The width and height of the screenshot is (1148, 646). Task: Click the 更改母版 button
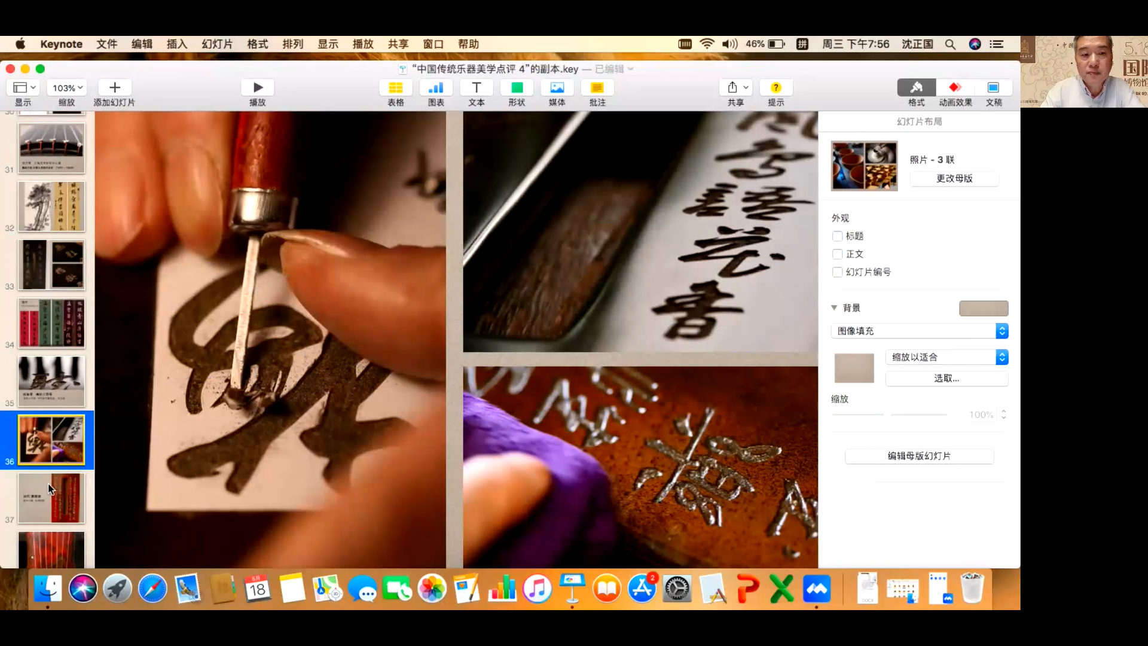point(954,178)
